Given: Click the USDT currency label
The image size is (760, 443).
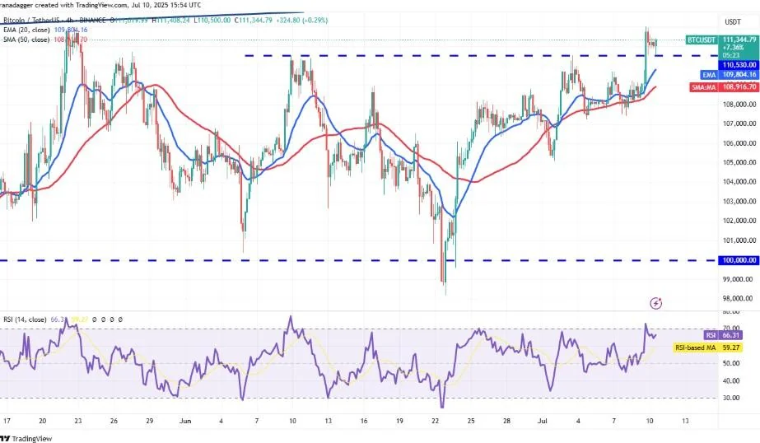Looking at the screenshot, I should click(732, 21).
